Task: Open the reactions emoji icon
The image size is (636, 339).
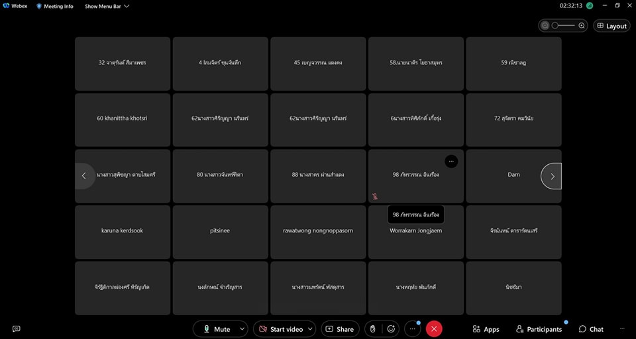Action: (x=392, y=329)
